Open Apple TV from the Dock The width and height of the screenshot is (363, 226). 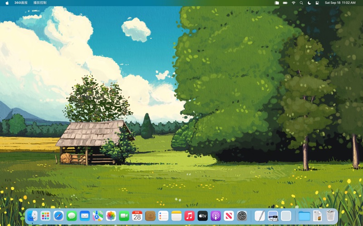(x=202, y=216)
